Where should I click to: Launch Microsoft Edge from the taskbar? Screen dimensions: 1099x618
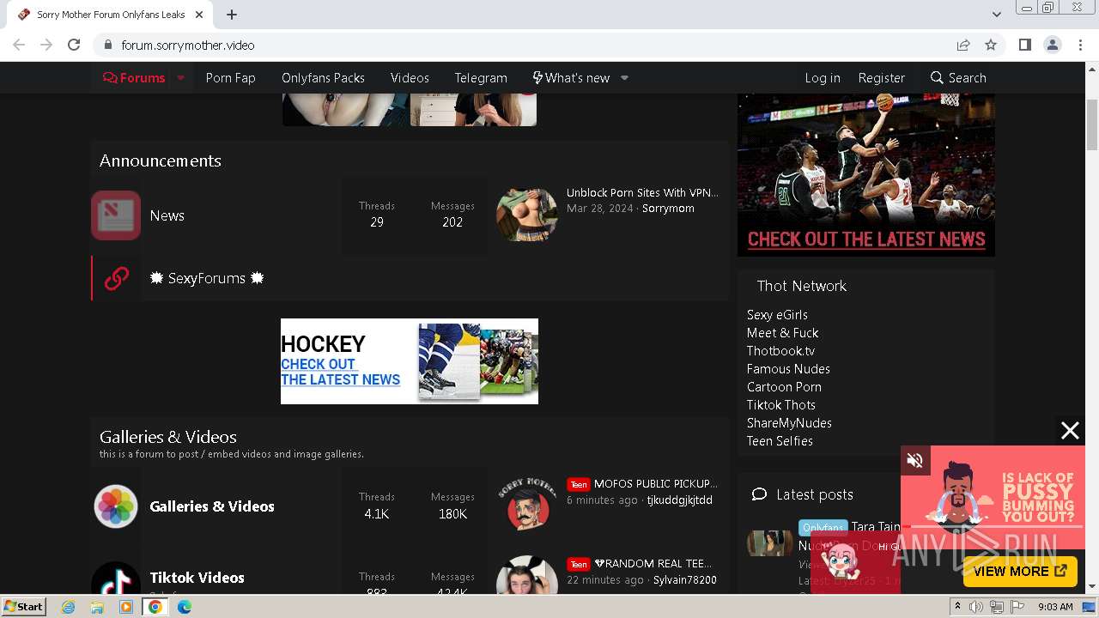coord(184,607)
